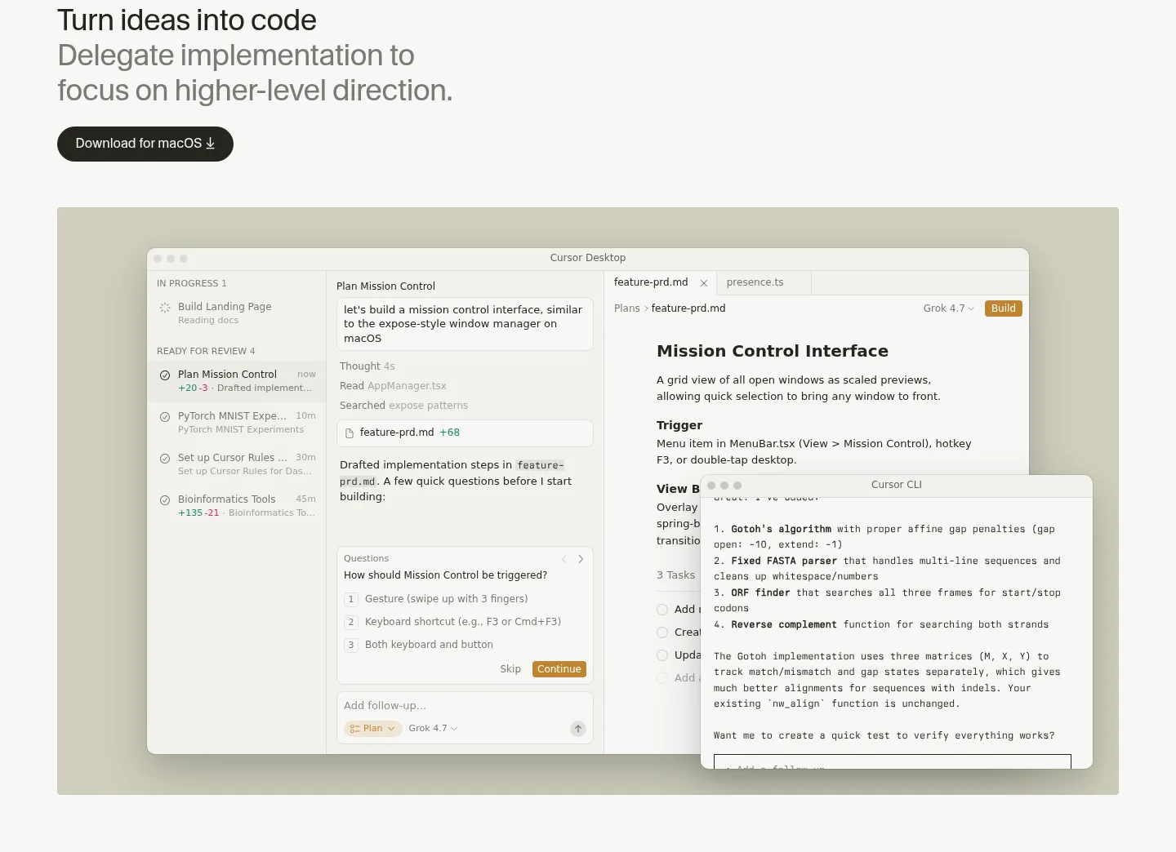Click the checkmark icon beside Plan Mission Control

(x=165, y=375)
